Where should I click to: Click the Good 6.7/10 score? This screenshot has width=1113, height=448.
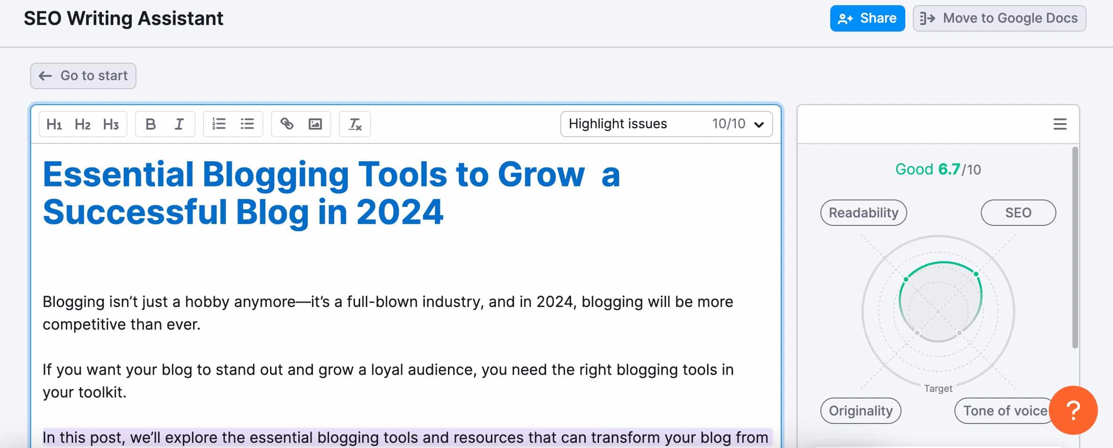point(938,169)
